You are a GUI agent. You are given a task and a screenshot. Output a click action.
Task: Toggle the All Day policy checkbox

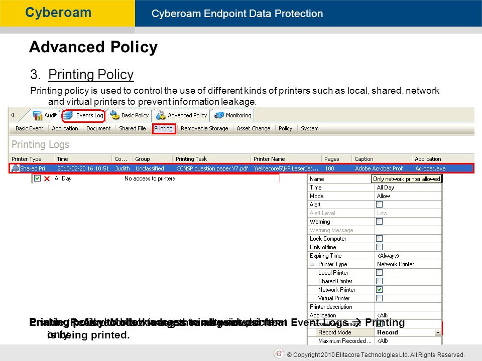(x=37, y=178)
